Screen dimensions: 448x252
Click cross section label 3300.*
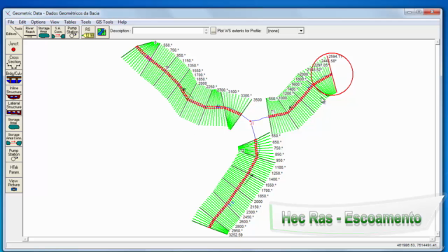[x=246, y=95]
